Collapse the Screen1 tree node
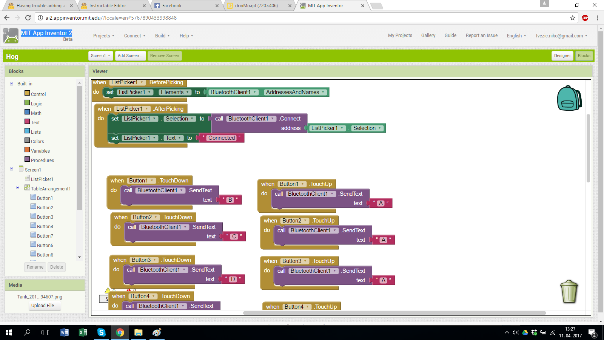This screenshot has height=340, width=604. (11, 169)
